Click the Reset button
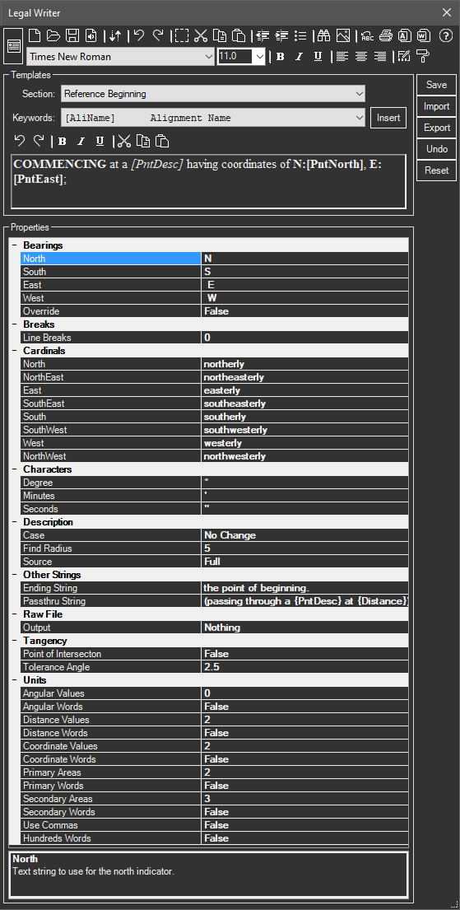This screenshot has height=910, width=460. pos(436,170)
